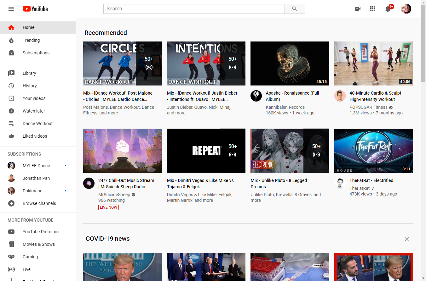Open title 'Mix - Dimitri Vegas & Like Mike'
426x281 pixels.
pyautogui.click(x=200, y=184)
